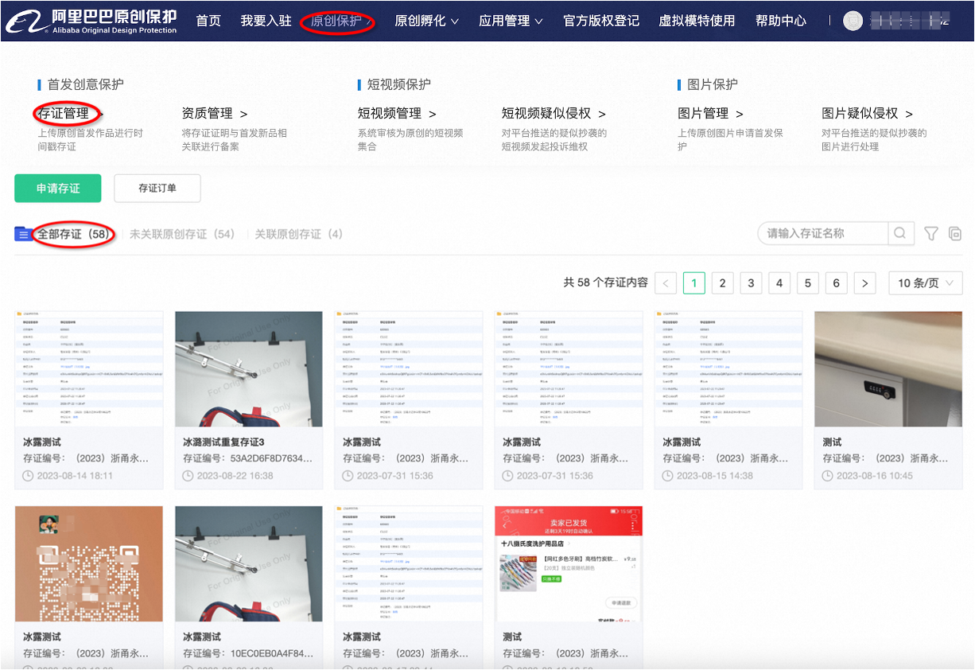
Task: Open the cabinet lock photo thumbnail
Action: click(888, 368)
